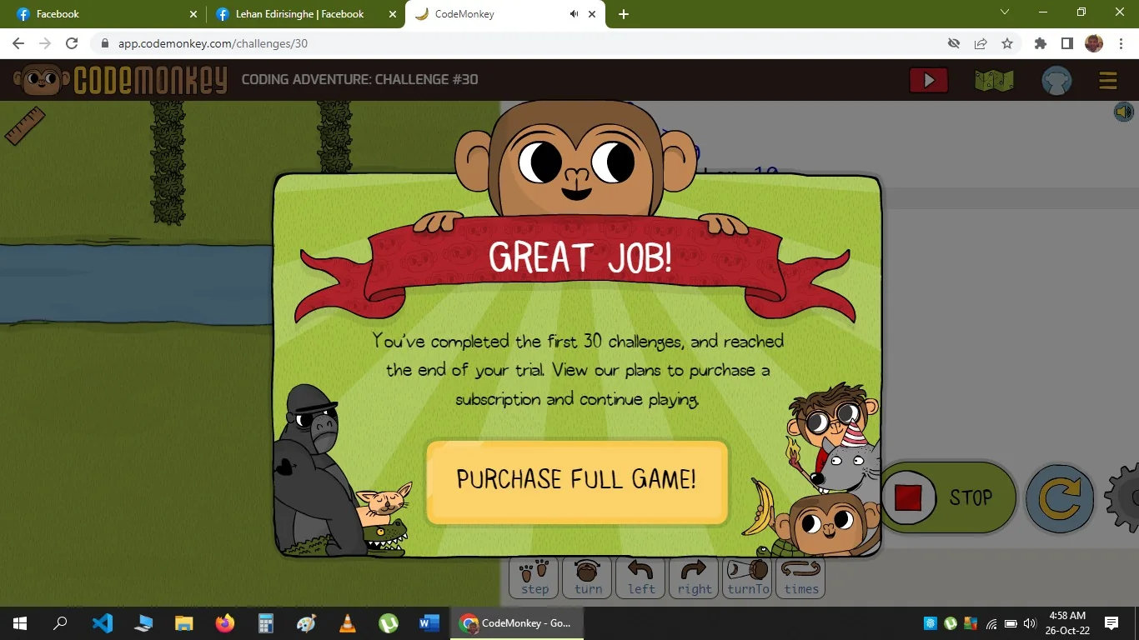Open uTorrent from the taskbar
The width and height of the screenshot is (1139, 640).
pos(389,622)
